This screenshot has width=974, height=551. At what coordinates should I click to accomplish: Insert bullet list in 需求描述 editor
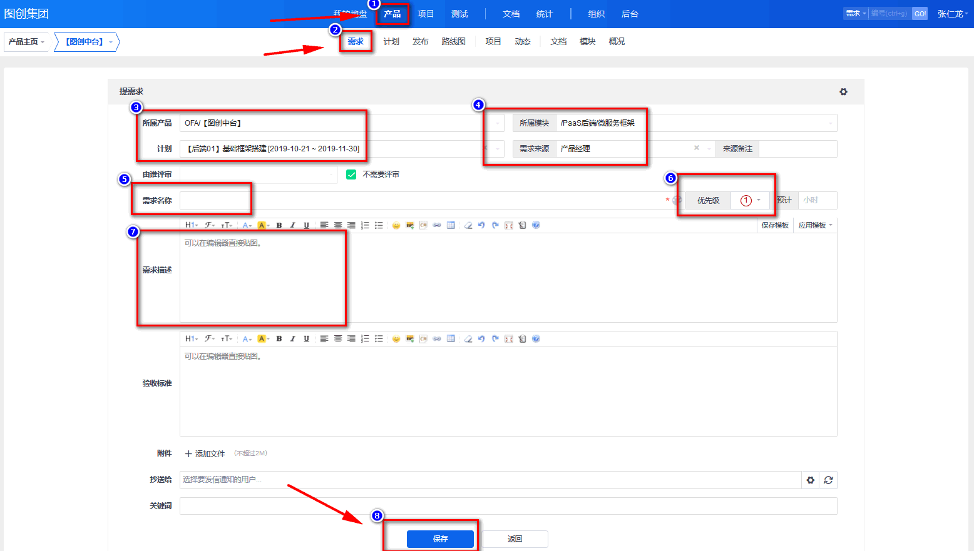click(379, 225)
